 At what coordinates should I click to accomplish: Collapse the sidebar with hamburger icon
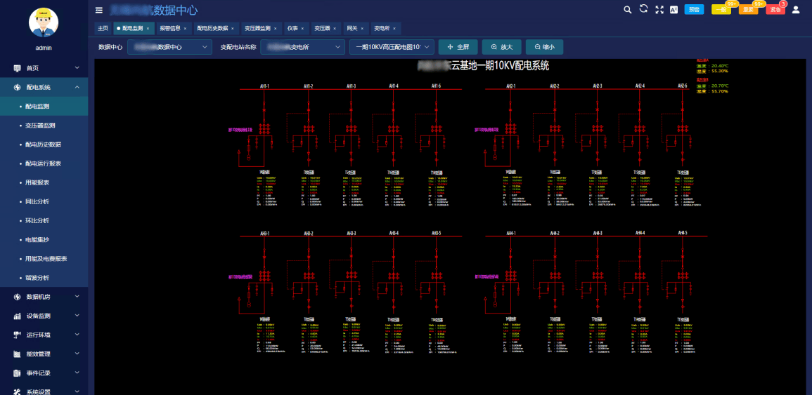pos(99,10)
